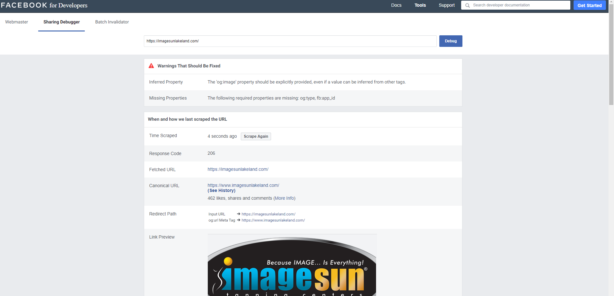Click the More Info link
Viewport: 614px width, 296px height.
pyautogui.click(x=285, y=198)
